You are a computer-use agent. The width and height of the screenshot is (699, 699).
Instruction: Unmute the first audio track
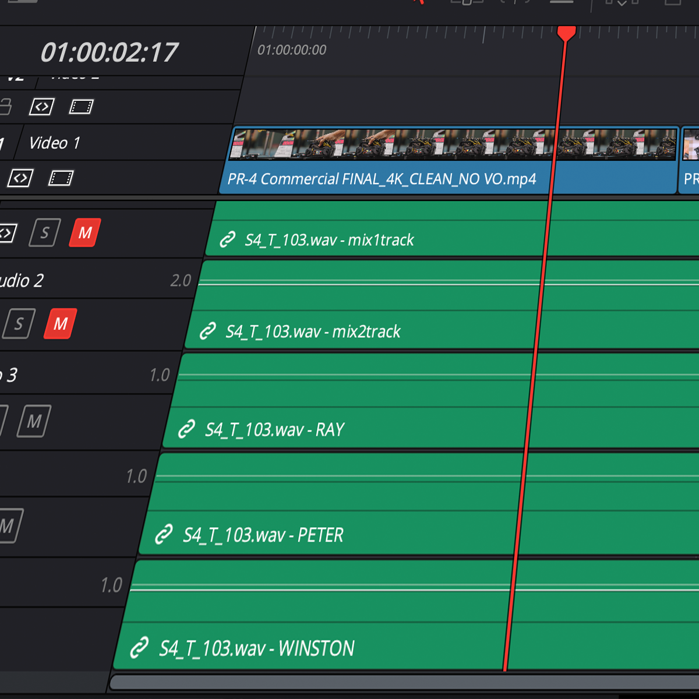[85, 233]
